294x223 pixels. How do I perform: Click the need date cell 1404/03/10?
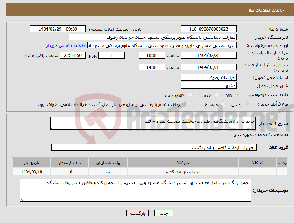[31, 172]
